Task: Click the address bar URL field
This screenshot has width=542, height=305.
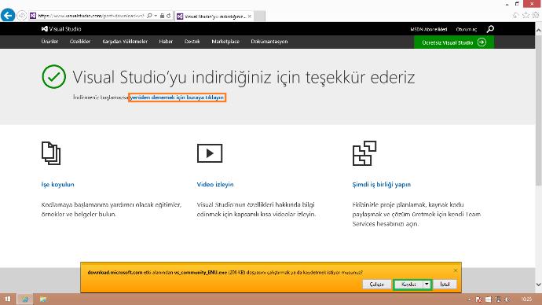Action: click(x=91, y=16)
